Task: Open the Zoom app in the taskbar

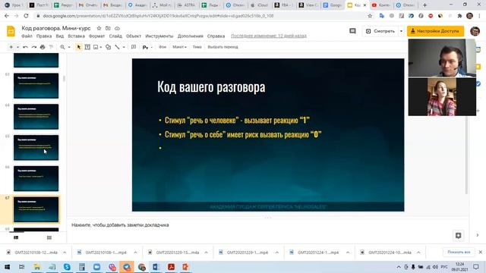Action: tap(96, 267)
